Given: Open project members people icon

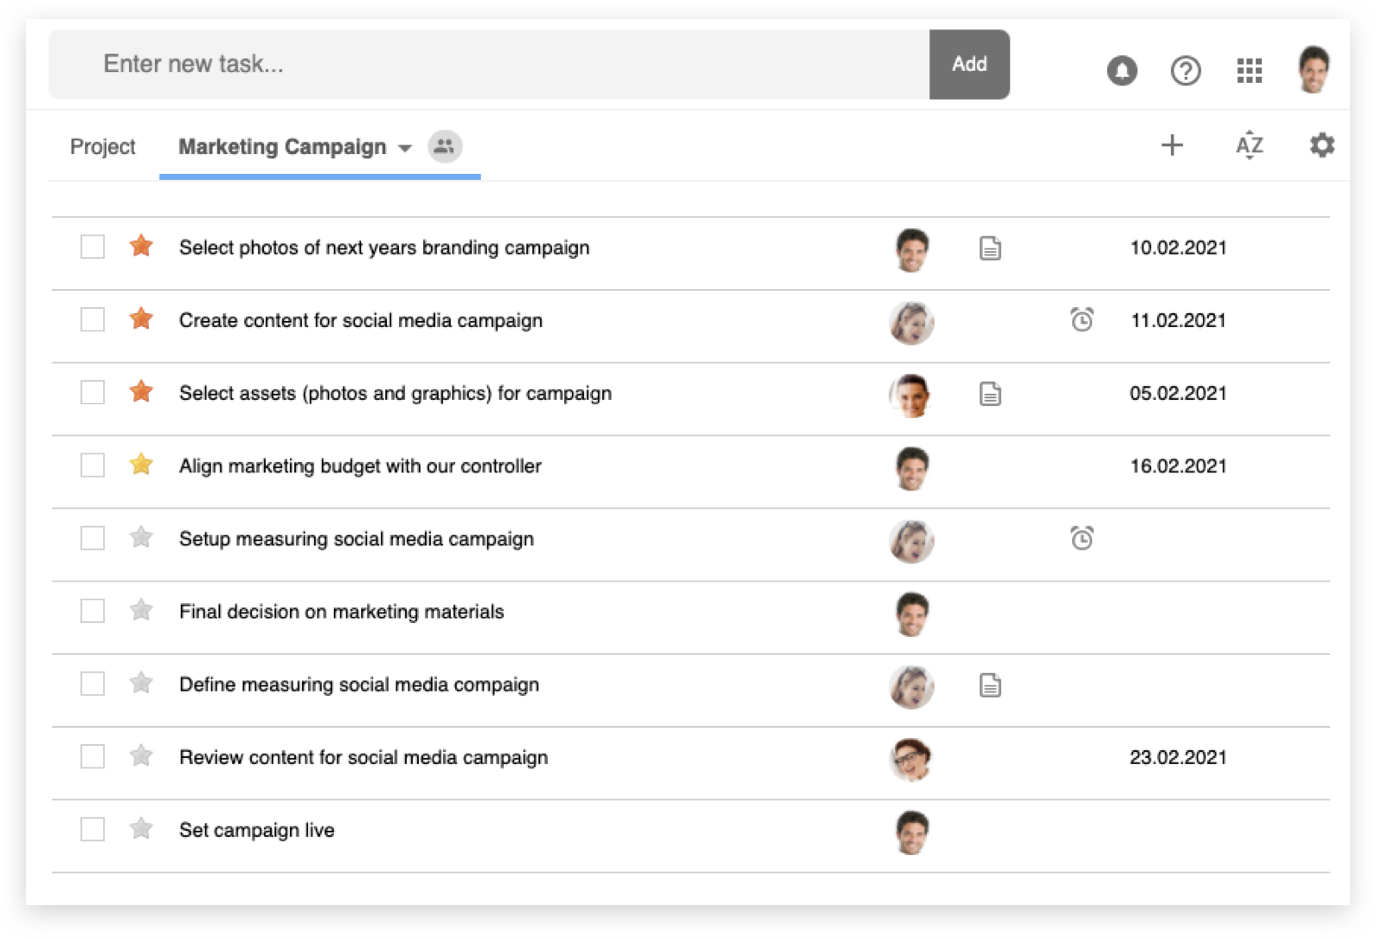Looking at the screenshot, I should click(445, 147).
